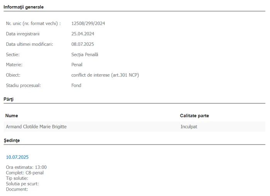Click the Solutia pe scurt label

(x=22, y=184)
